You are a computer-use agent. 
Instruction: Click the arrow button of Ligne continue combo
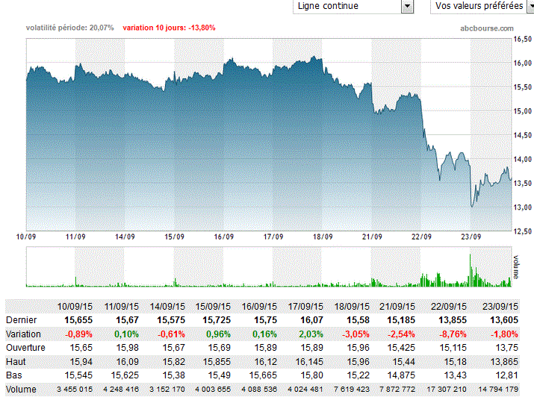[x=407, y=6]
